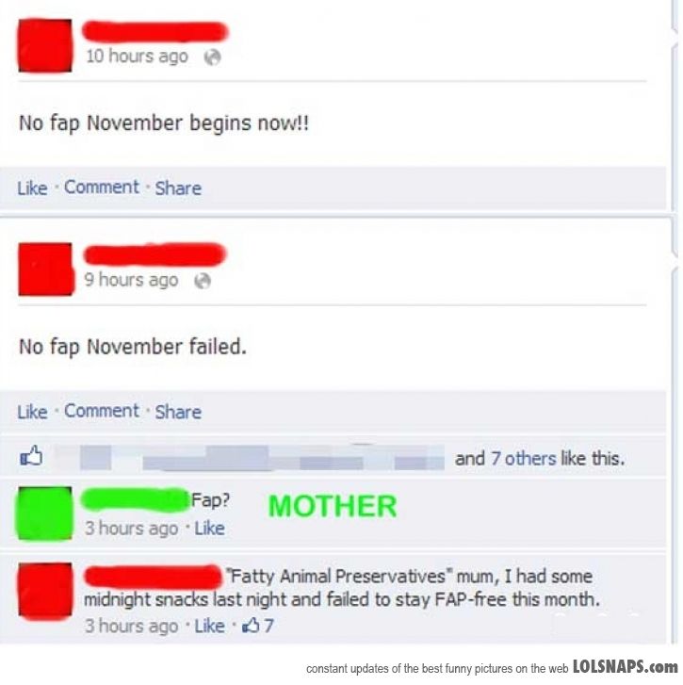683x685 pixels.
Task: Open the green avatar of mother's comment
Action: tap(44, 514)
